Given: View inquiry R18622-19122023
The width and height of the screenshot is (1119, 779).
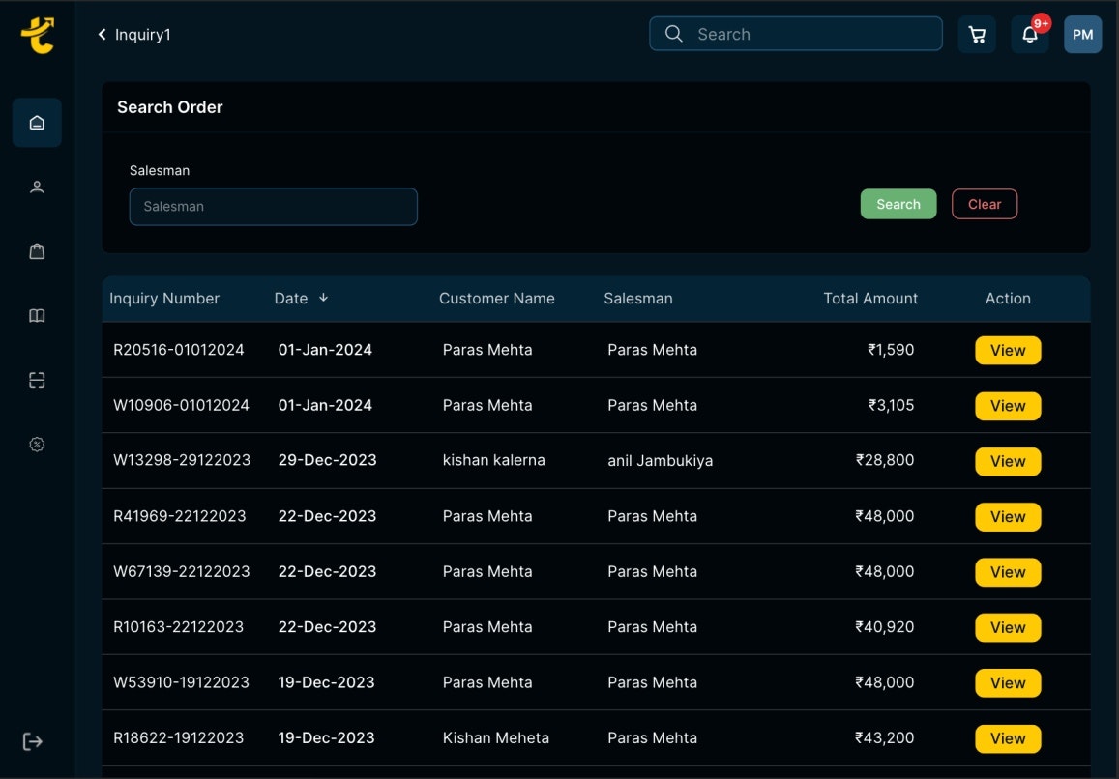Looking at the screenshot, I should pos(1008,738).
